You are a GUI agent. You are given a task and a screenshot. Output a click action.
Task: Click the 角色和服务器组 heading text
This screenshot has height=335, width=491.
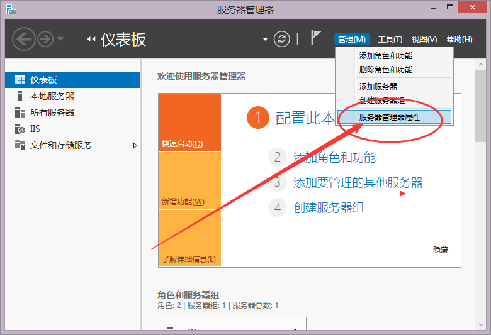[188, 295]
